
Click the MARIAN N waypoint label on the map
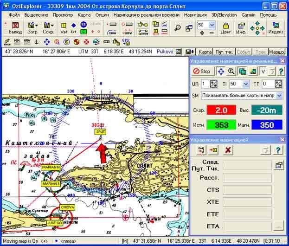coord(51,167)
